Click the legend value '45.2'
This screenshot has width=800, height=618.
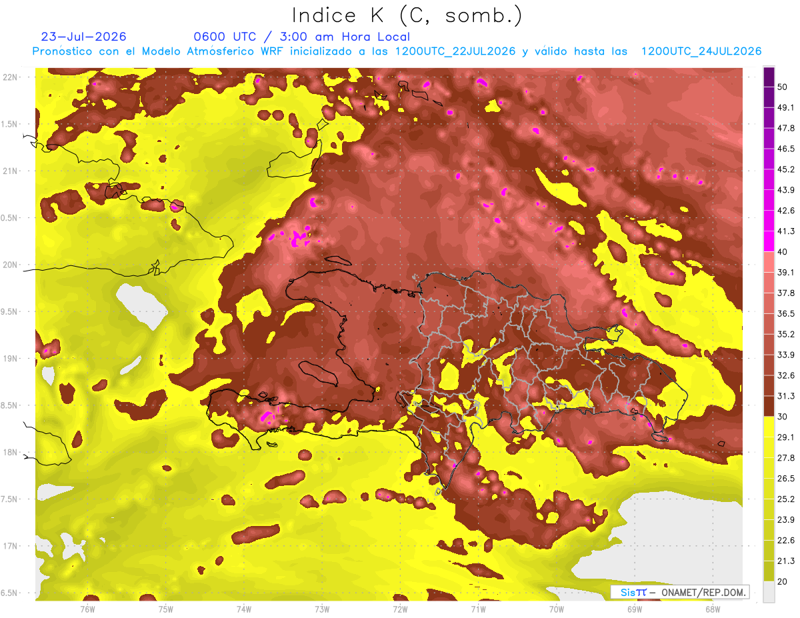coord(786,169)
